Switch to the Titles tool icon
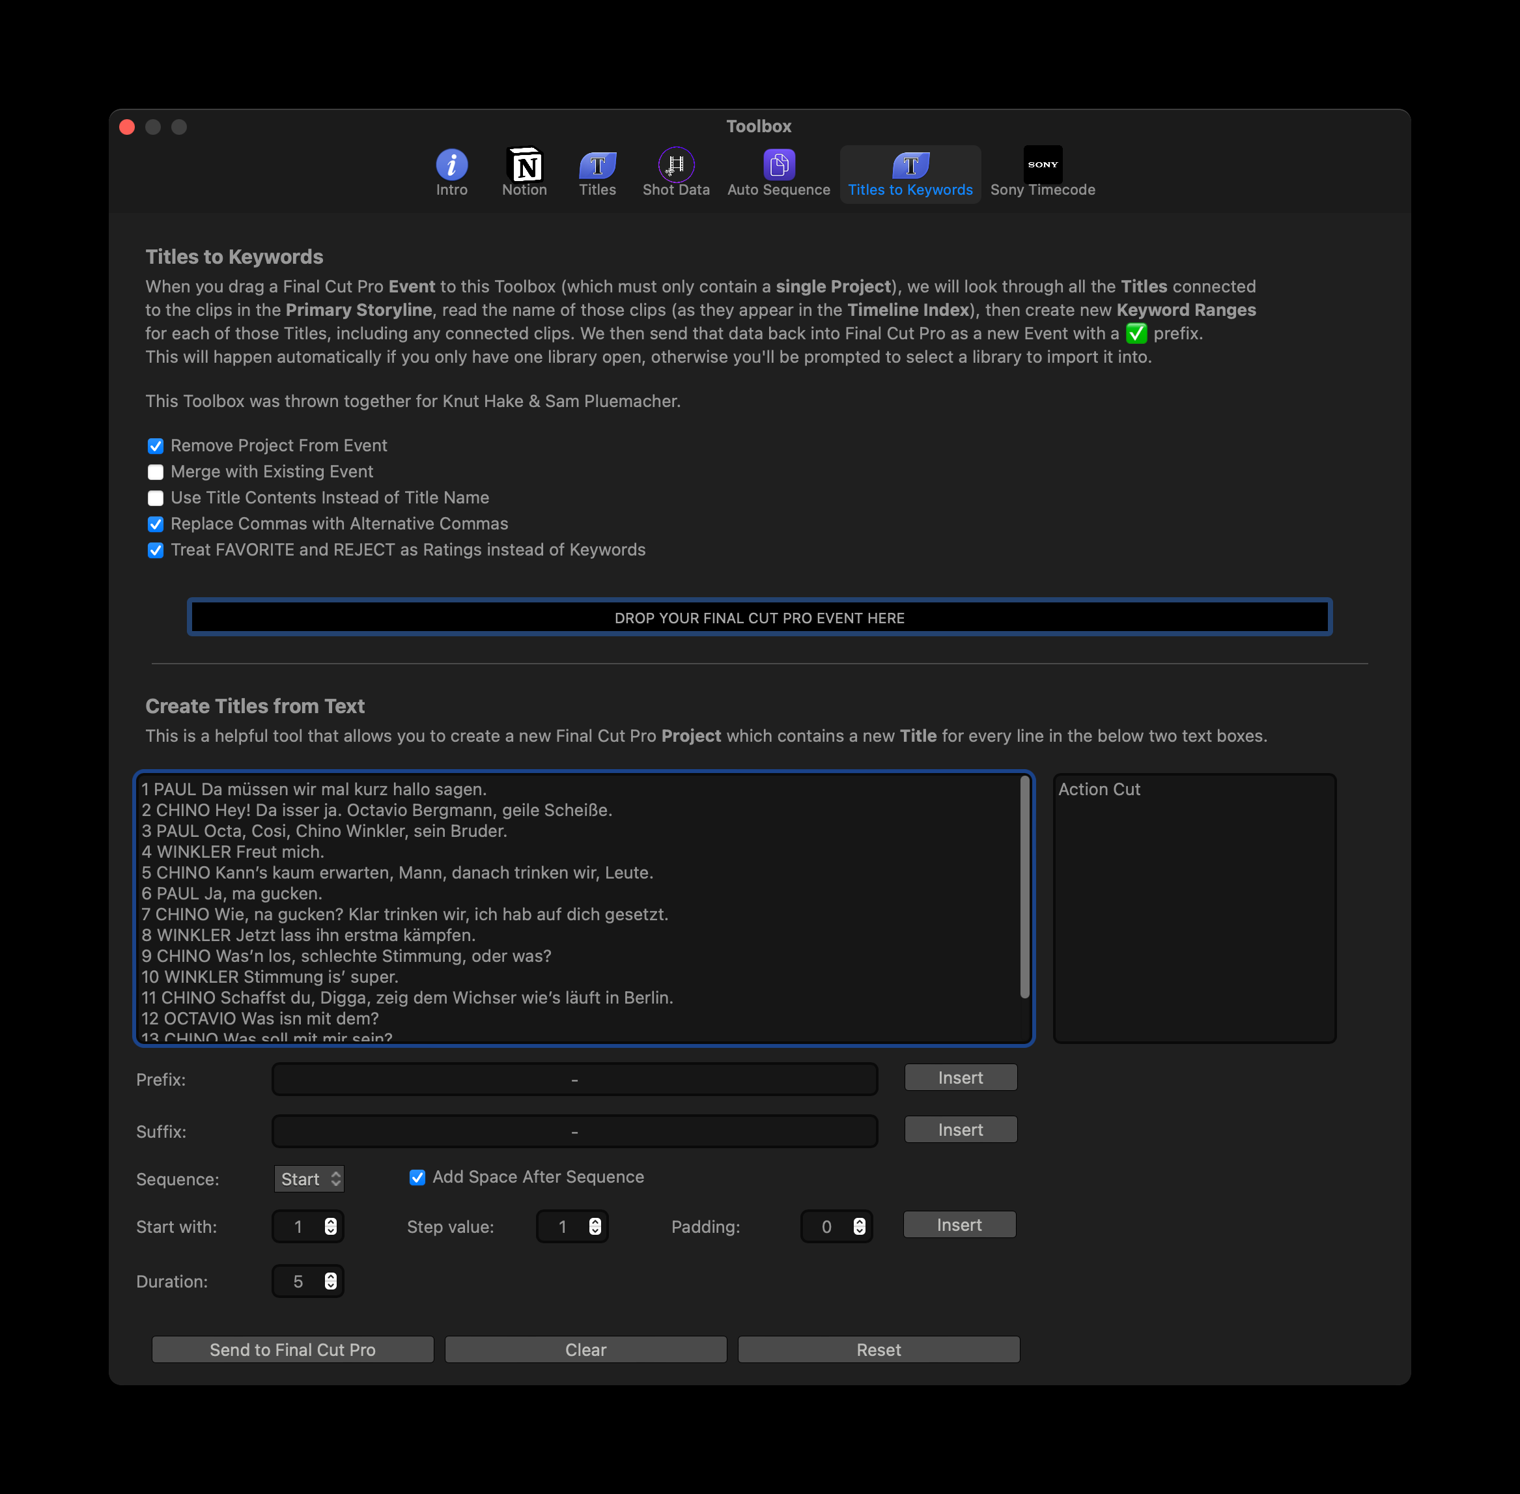The image size is (1520, 1494). click(597, 165)
